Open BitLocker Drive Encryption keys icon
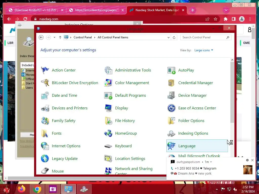This screenshot has width=259, height=194. [45, 83]
